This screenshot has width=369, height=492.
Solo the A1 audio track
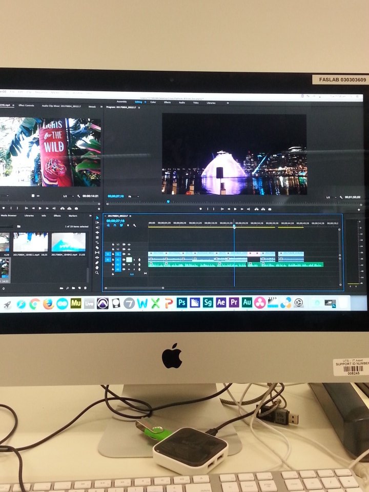(134, 259)
